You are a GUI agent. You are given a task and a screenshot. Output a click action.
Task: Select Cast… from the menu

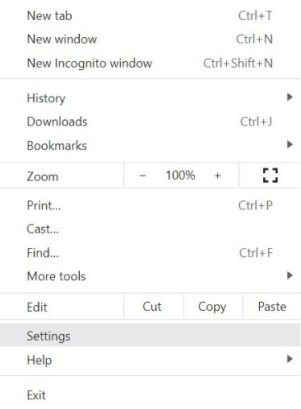150,229
